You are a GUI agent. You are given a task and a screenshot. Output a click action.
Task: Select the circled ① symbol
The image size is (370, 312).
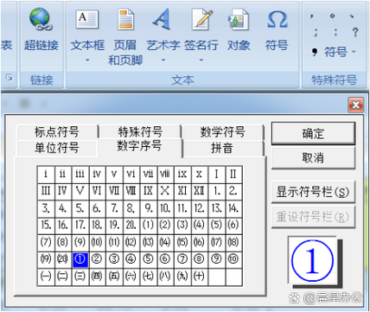80,259
